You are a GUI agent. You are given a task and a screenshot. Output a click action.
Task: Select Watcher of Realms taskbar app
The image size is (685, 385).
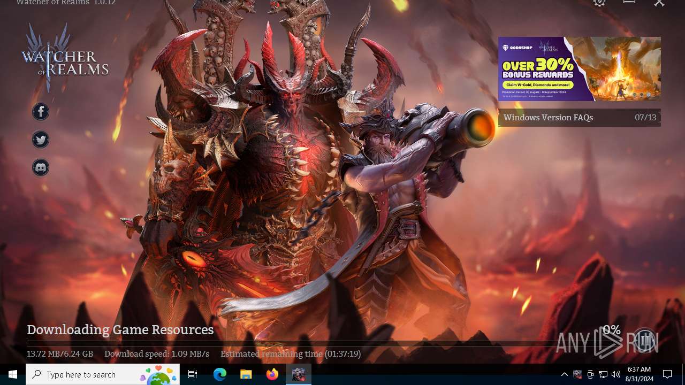click(x=299, y=374)
